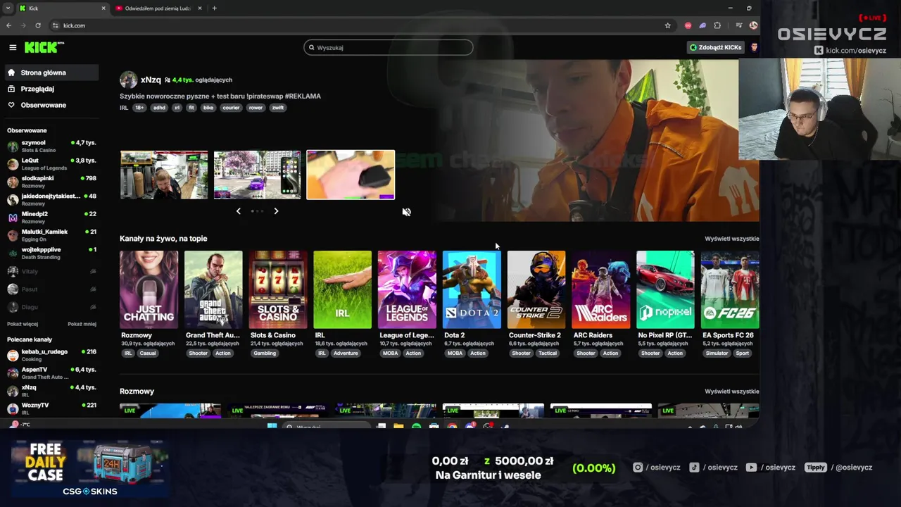Select the first featured stream thumbnail

coord(164,175)
